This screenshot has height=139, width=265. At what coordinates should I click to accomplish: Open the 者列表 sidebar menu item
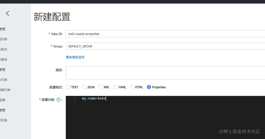click(5, 90)
